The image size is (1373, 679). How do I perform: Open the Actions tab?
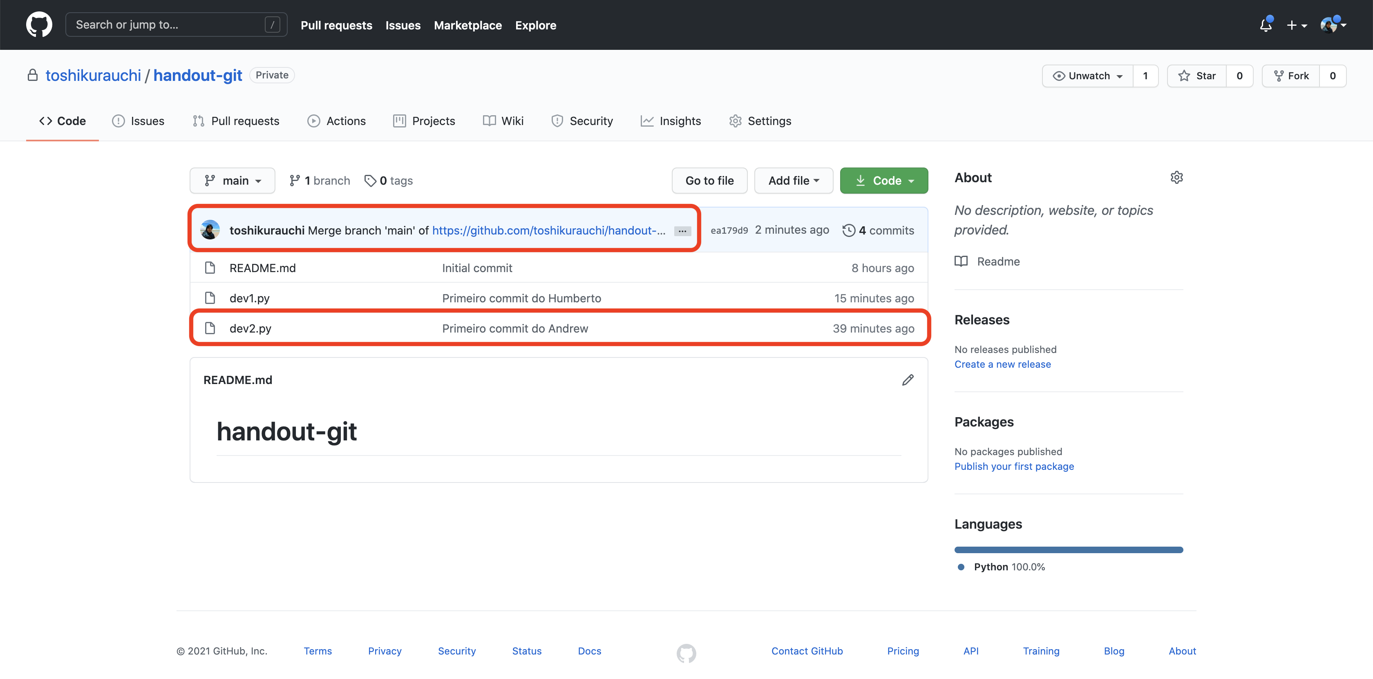[x=336, y=121]
